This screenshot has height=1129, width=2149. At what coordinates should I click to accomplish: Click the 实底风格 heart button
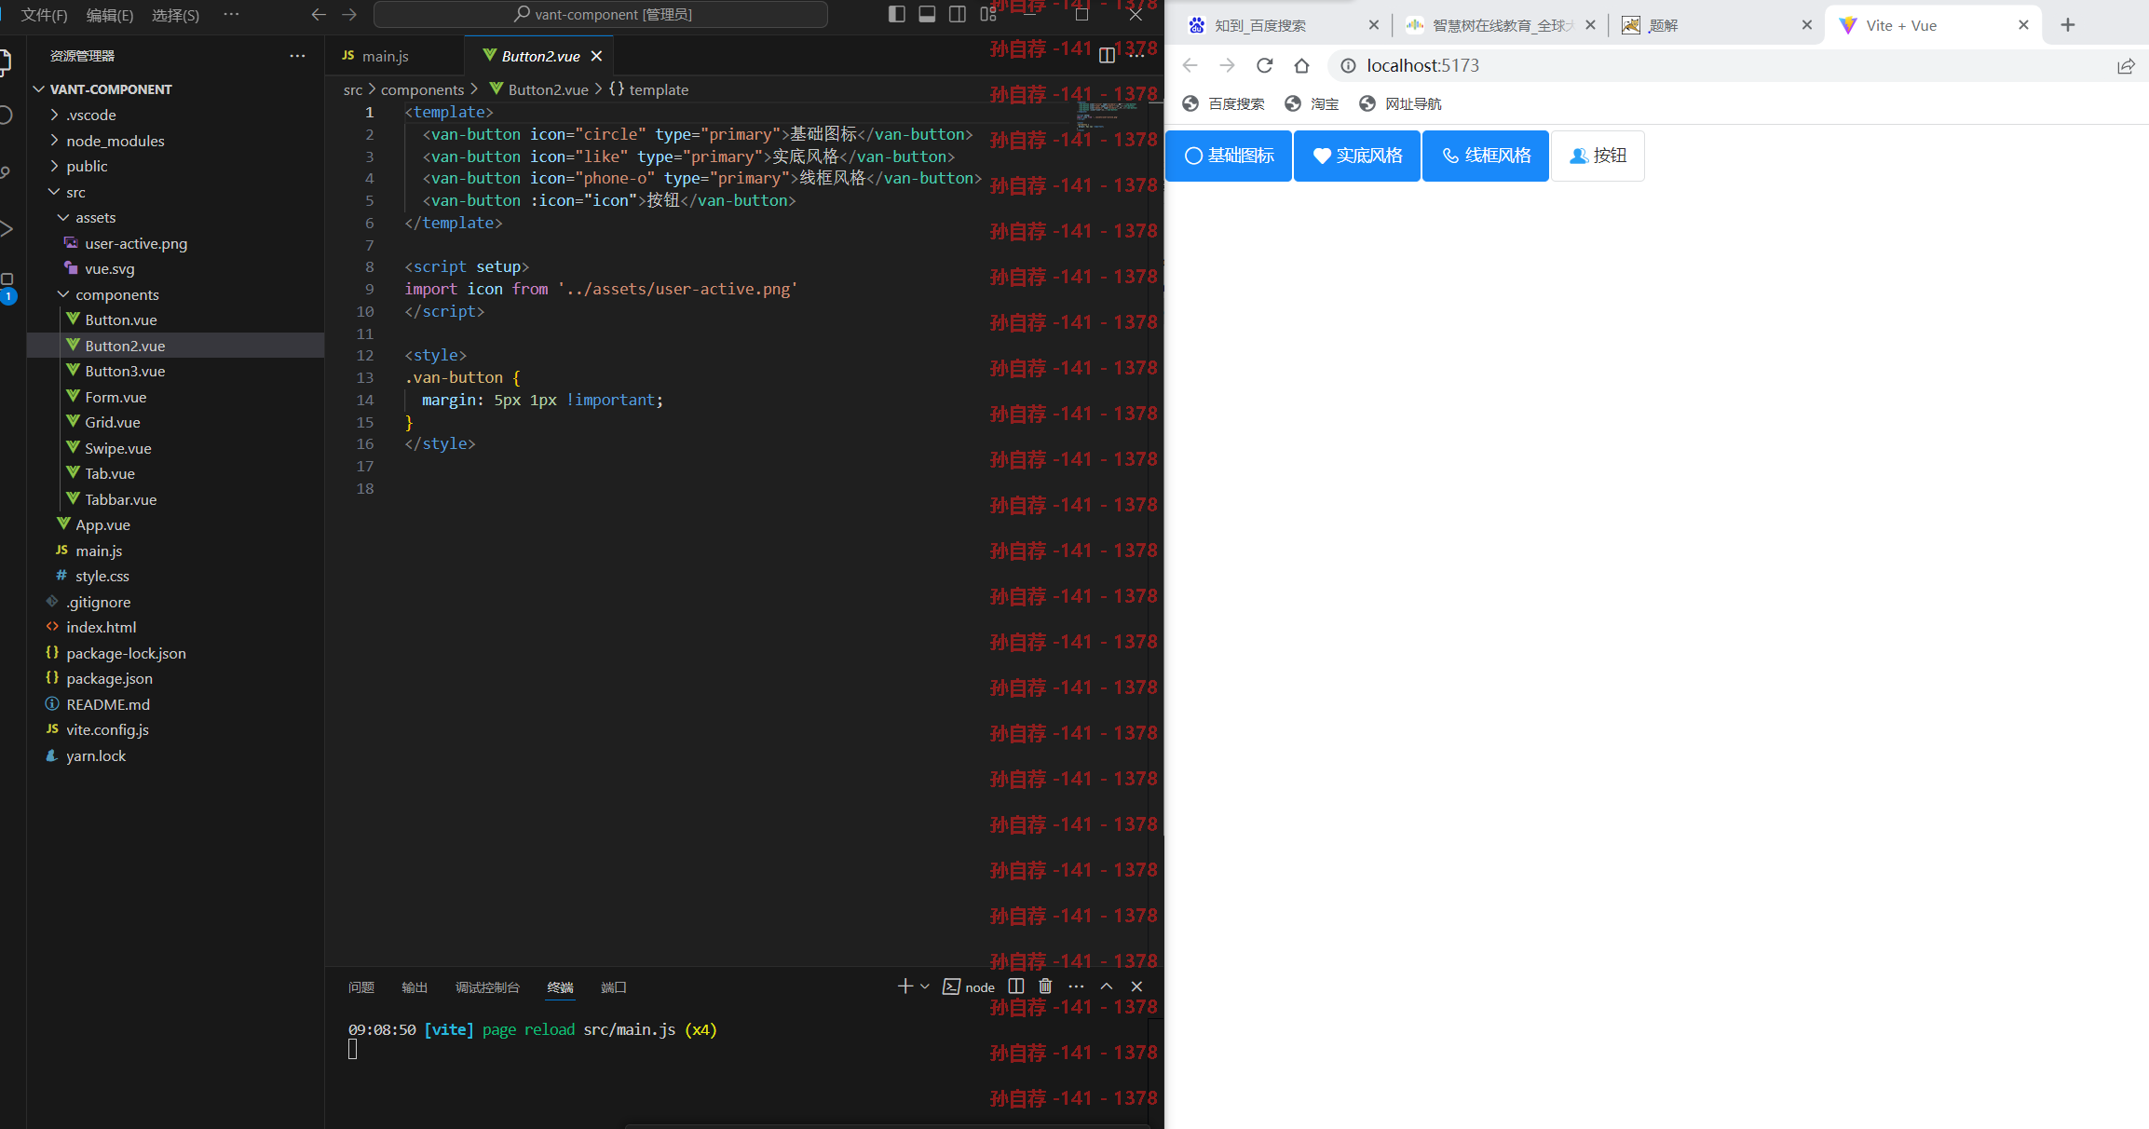coord(1357,156)
